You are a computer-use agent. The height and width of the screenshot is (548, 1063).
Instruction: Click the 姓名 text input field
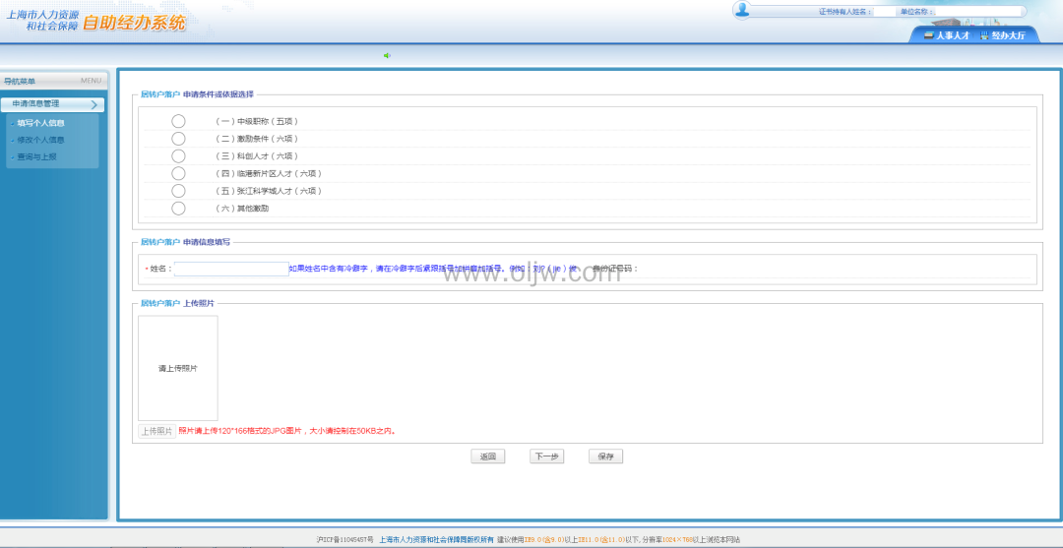point(231,269)
